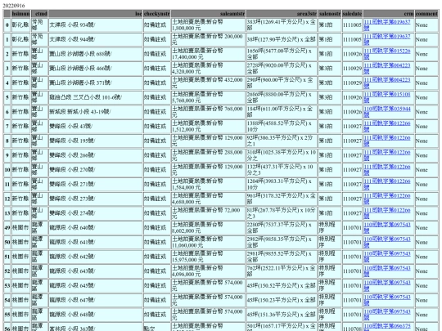Click the area3str column header
This screenshot has width=442, height=331.
(282, 14)
